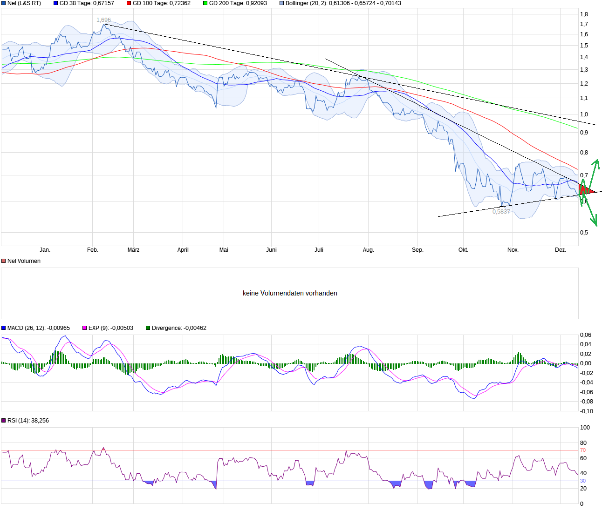Screen dimensions: 602x510
Task: Click the 1,8 price axis value
Action: pyautogui.click(x=584, y=14)
